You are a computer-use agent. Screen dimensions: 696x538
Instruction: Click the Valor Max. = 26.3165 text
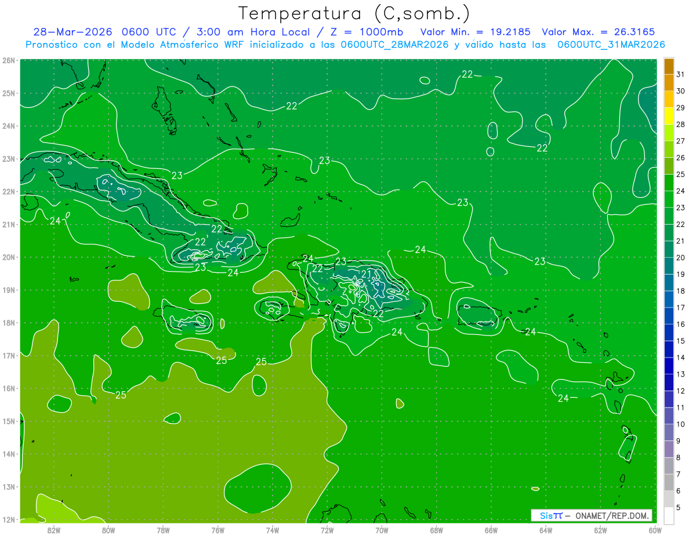(x=599, y=32)
